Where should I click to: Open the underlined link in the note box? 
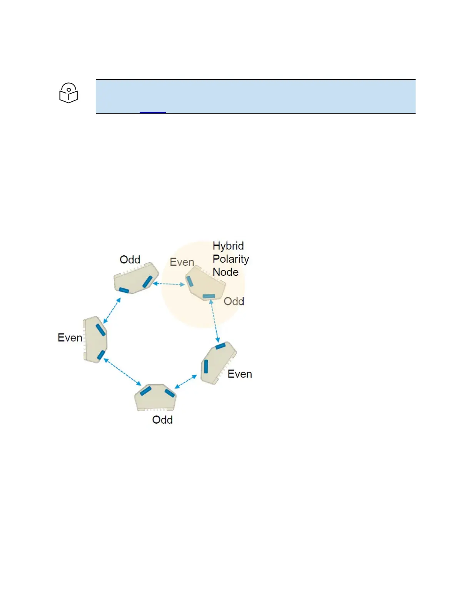pos(152,112)
